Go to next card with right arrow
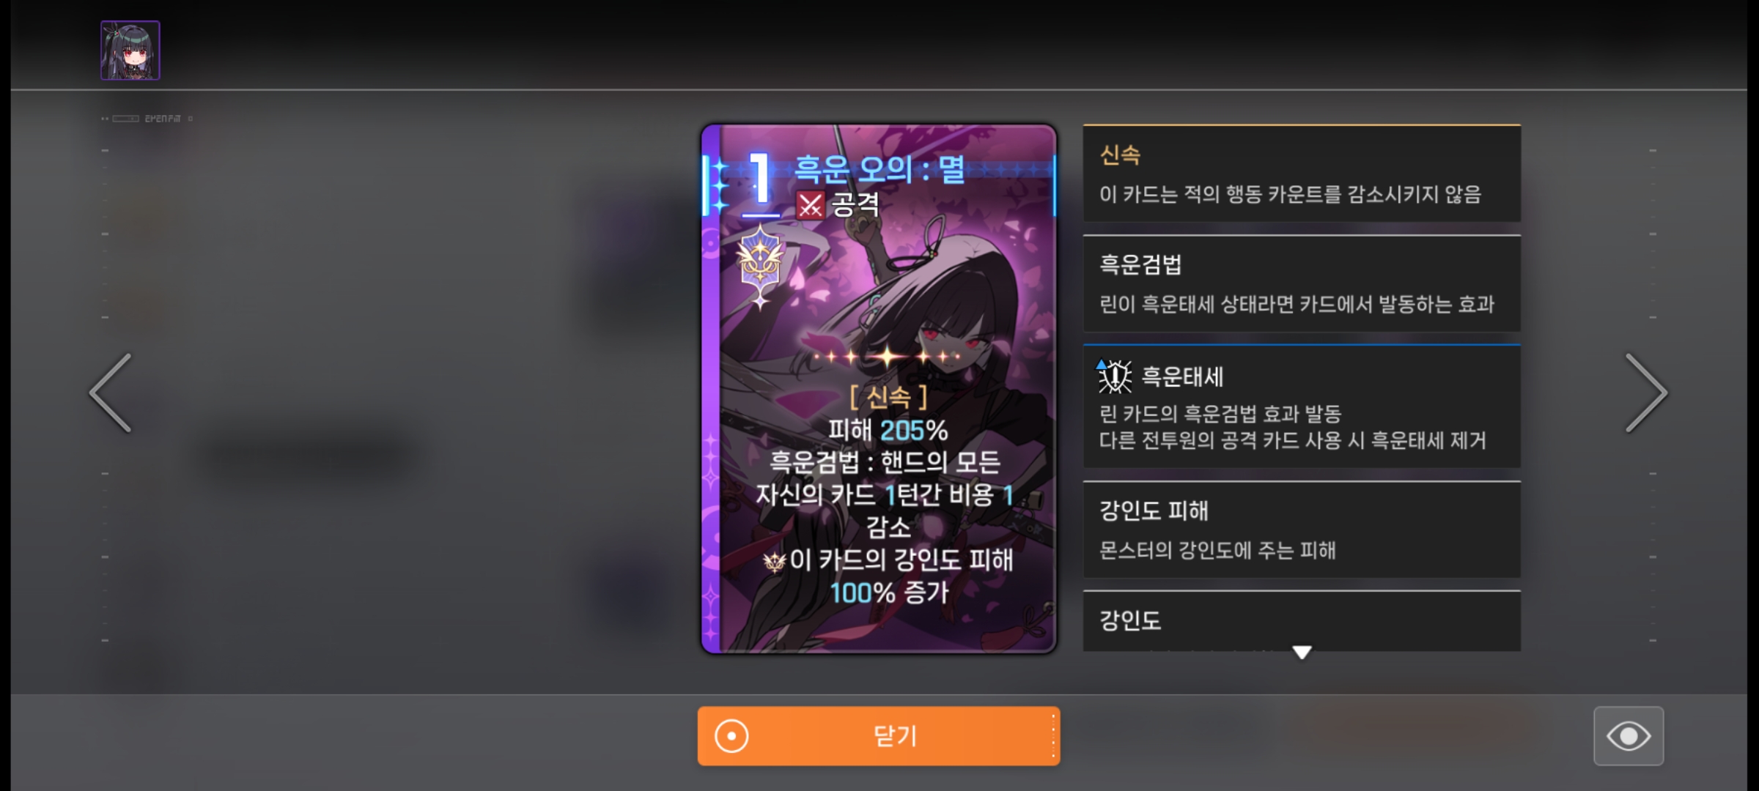The width and height of the screenshot is (1759, 791). [1646, 393]
